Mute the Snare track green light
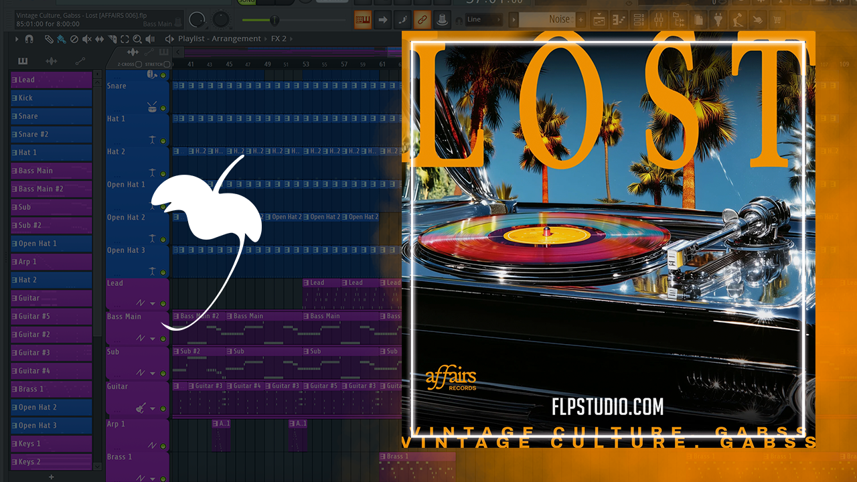The width and height of the screenshot is (857, 482). (x=163, y=75)
